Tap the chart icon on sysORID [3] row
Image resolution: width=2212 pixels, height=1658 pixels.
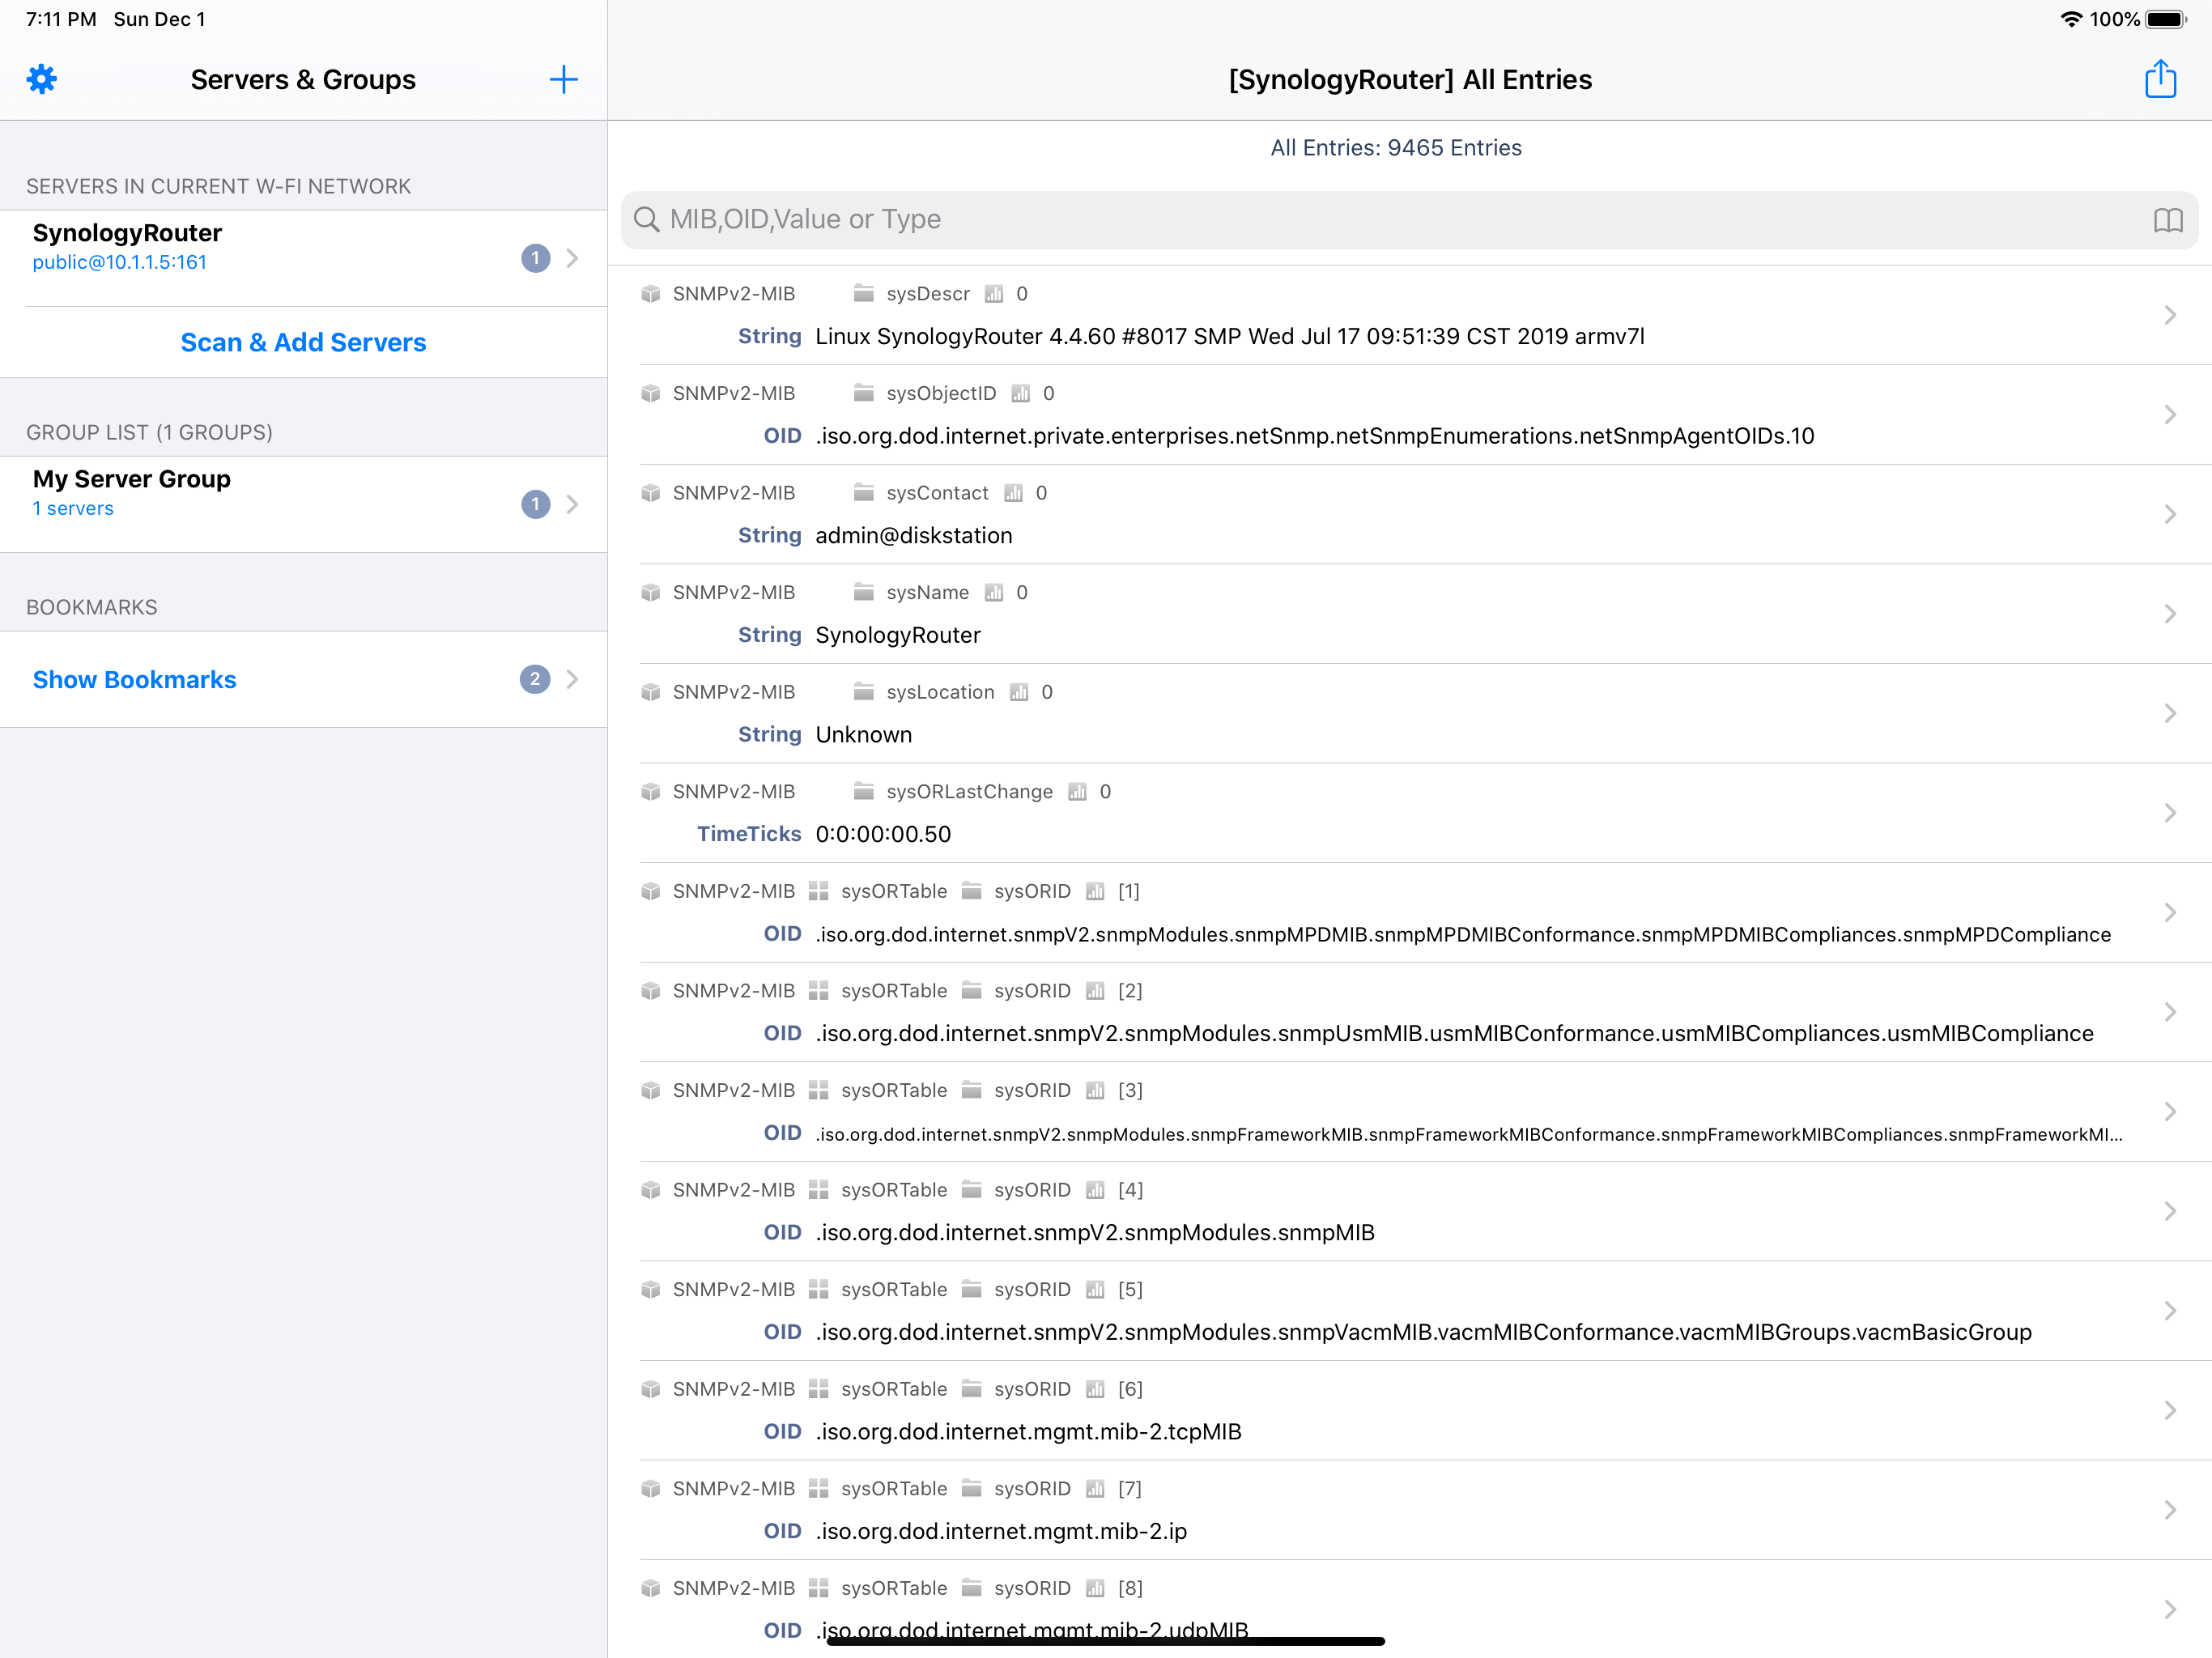tap(1095, 1090)
